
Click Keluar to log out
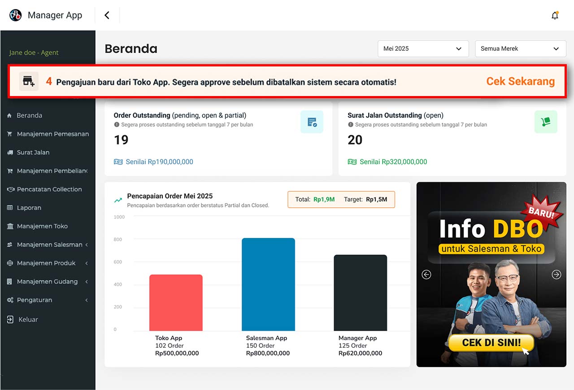point(28,320)
